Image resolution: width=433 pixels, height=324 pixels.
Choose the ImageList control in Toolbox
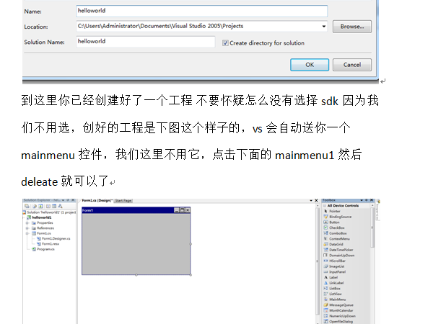coord(337,266)
